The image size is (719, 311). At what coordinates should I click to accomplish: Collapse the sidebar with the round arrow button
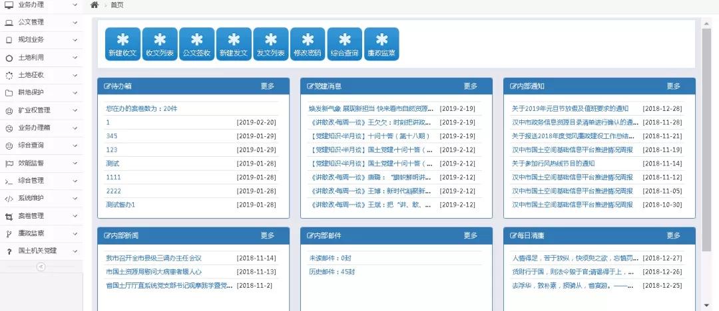(x=41, y=266)
